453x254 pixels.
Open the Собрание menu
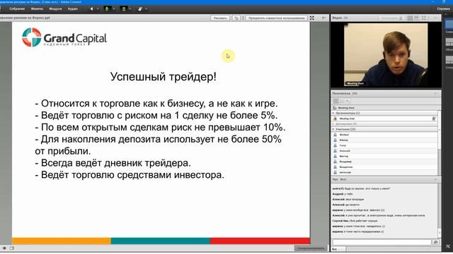(17, 9)
